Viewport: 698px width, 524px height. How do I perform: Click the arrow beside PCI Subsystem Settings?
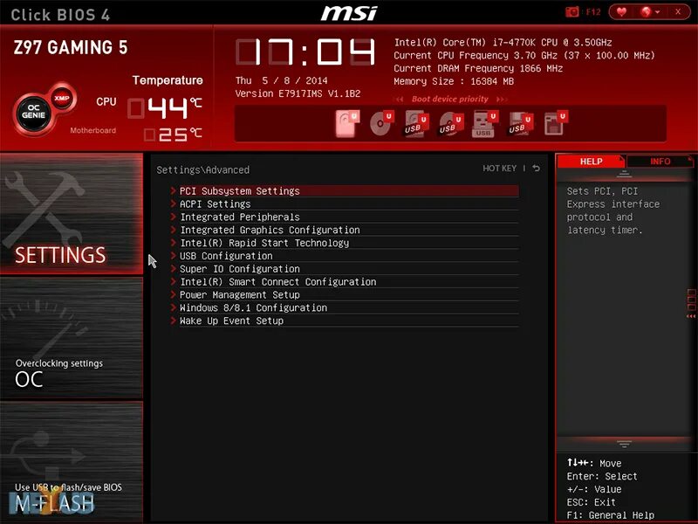click(x=173, y=190)
